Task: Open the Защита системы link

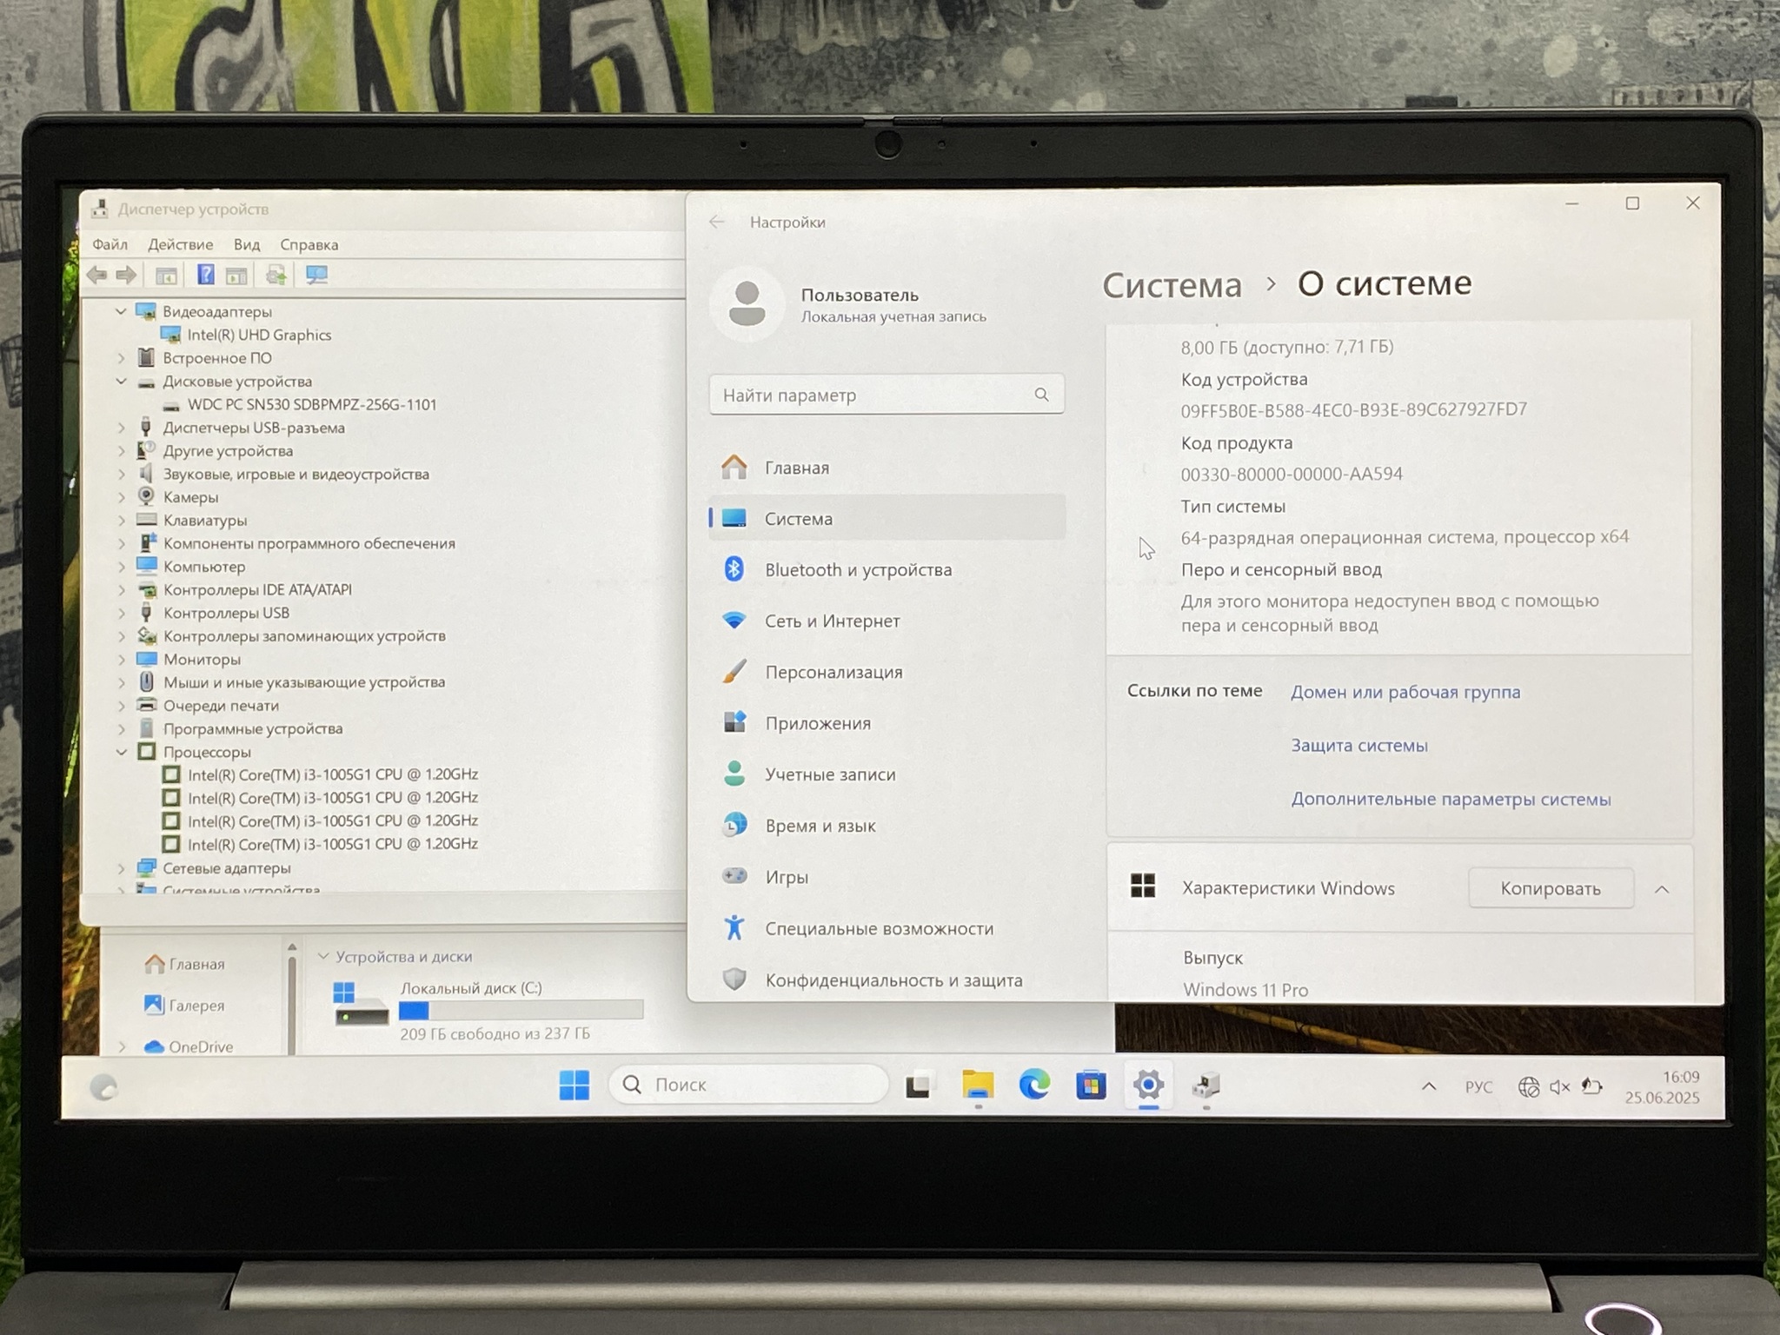Action: pyautogui.click(x=1358, y=746)
